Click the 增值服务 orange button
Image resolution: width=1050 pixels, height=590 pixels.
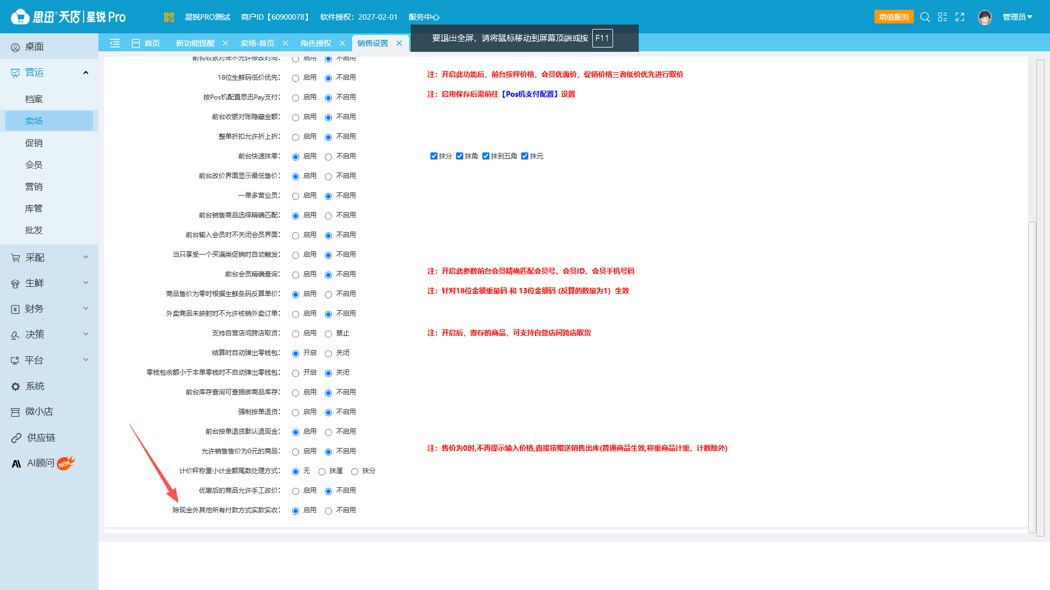[x=894, y=17]
